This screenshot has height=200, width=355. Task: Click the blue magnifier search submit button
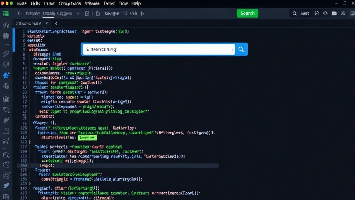(241, 49)
